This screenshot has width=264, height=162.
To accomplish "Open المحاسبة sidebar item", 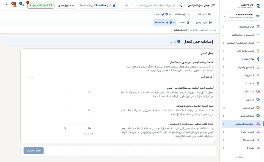I will click(x=242, y=83).
